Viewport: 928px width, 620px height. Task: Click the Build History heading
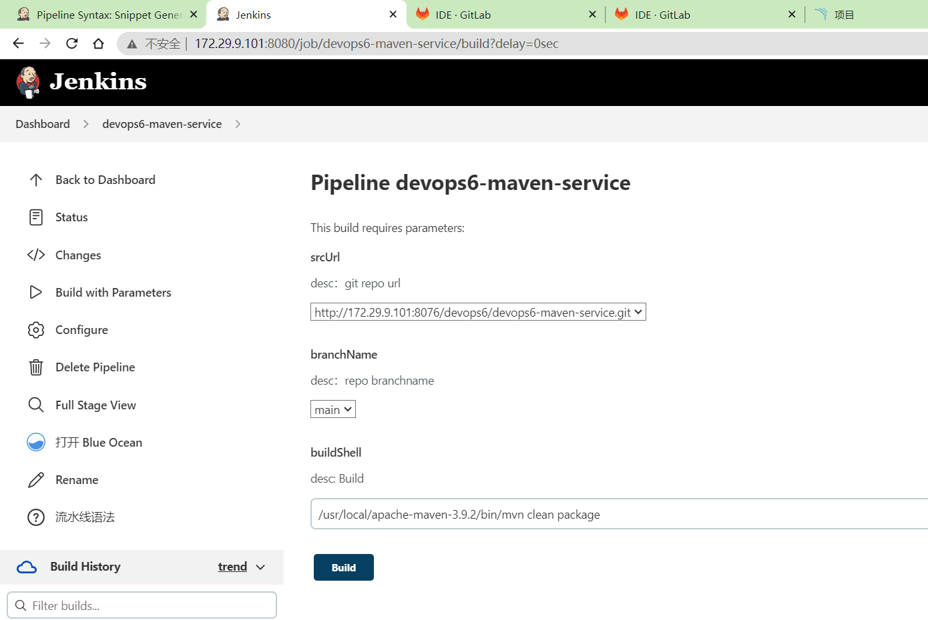pyautogui.click(x=85, y=567)
